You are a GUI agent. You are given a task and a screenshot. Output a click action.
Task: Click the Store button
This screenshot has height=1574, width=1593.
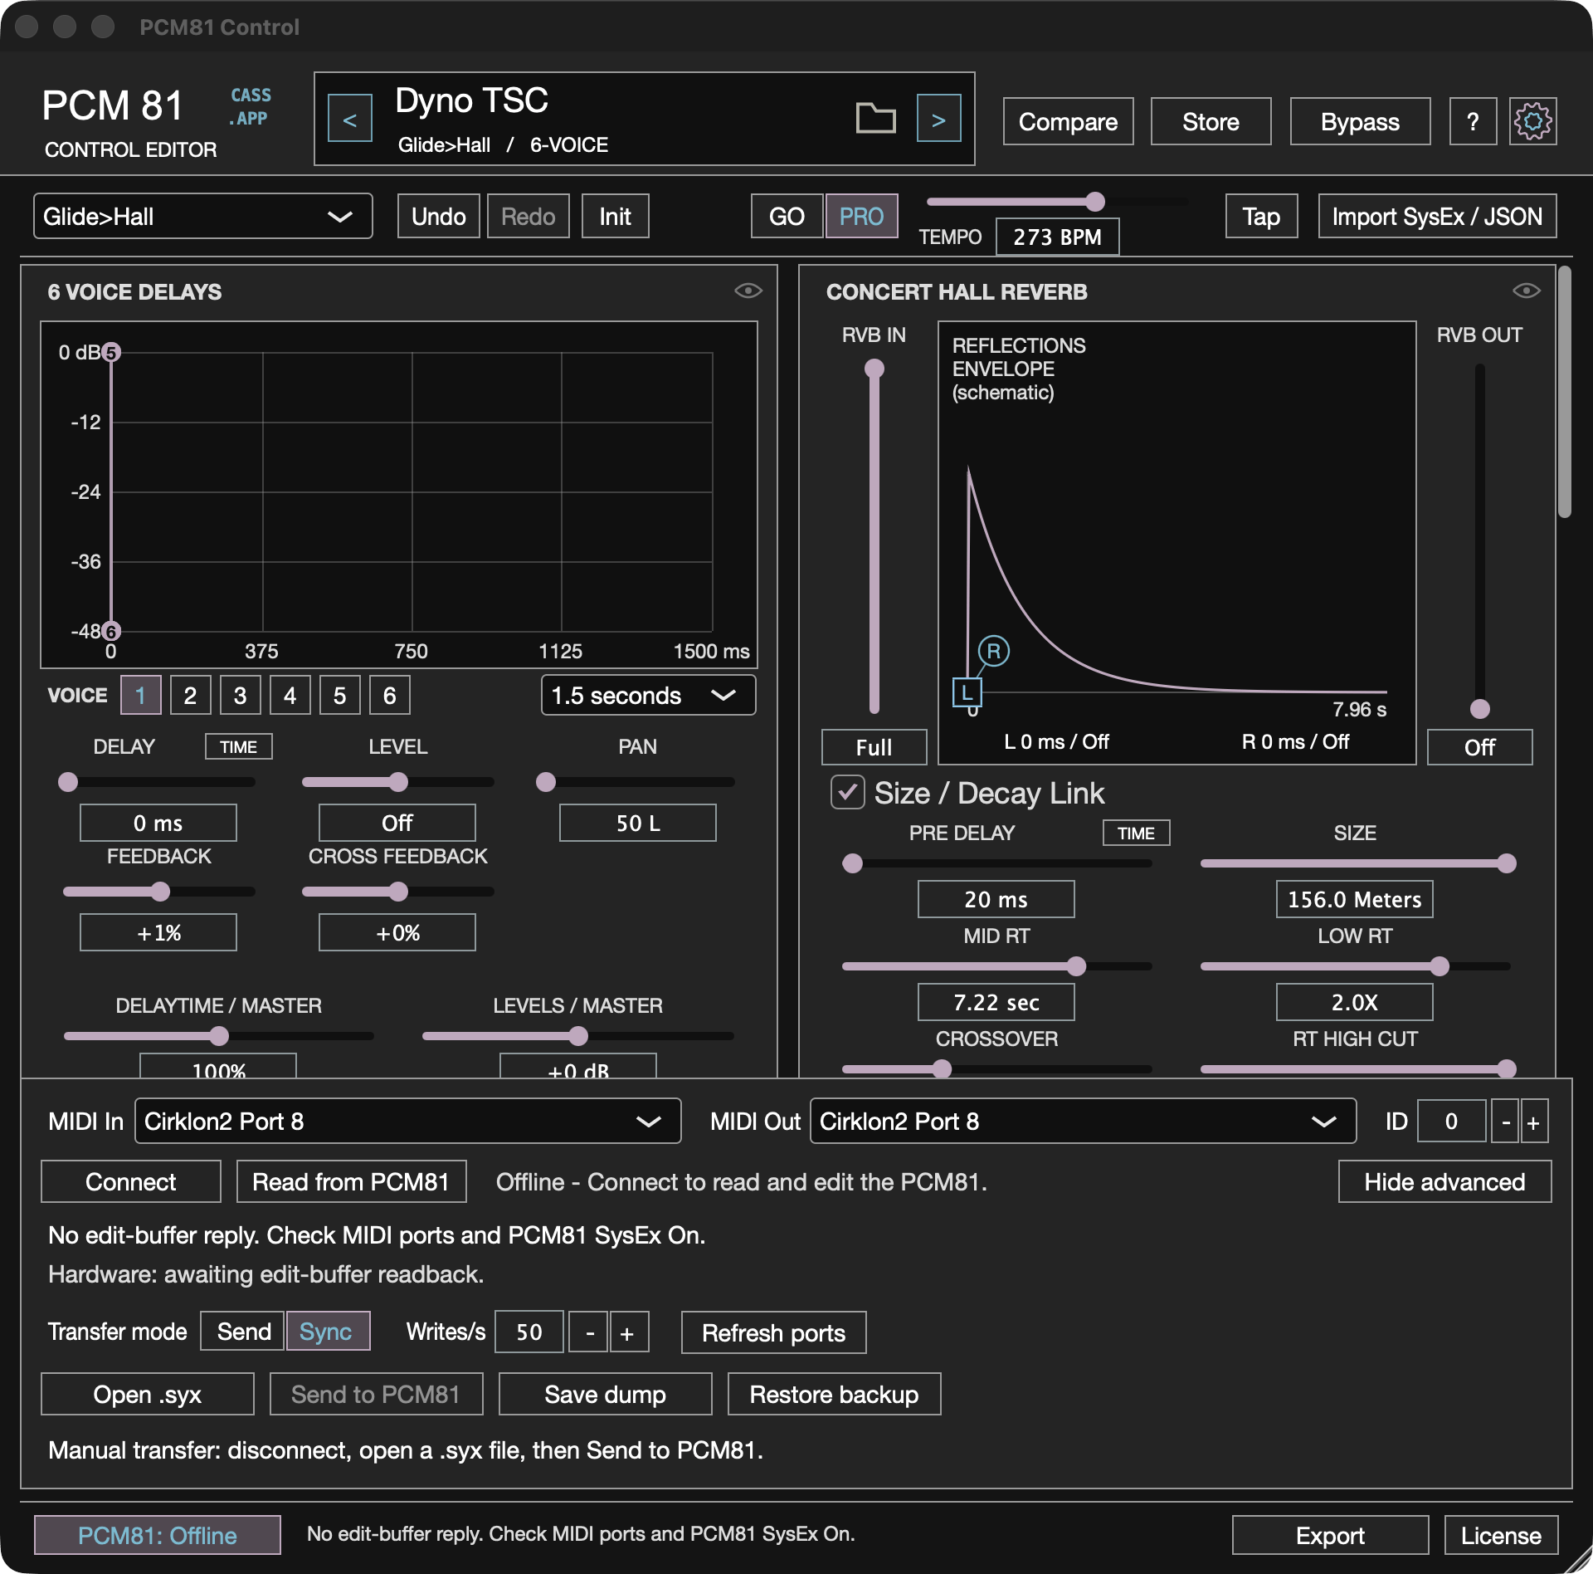(1211, 121)
